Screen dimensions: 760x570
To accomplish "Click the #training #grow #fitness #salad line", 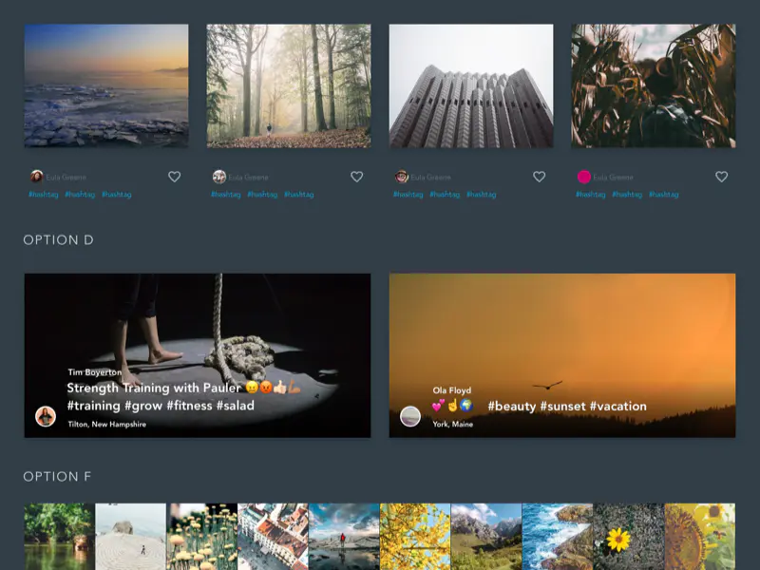I will (161, 406).
